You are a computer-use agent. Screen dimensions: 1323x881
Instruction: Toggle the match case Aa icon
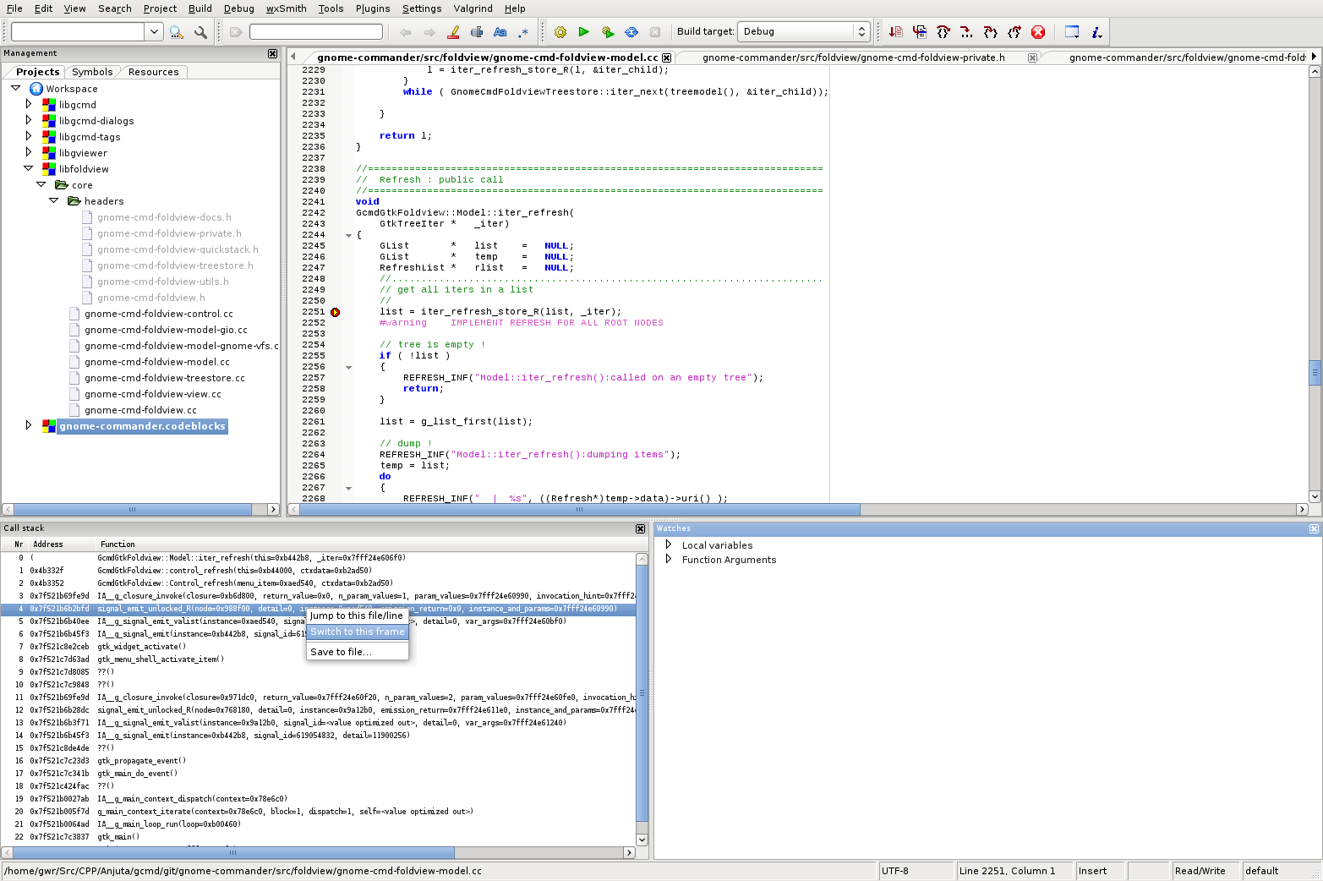[x=500, y=32]
